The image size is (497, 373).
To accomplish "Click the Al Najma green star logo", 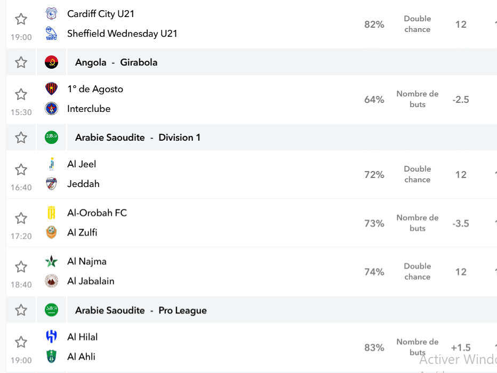I will click(51, 261).
